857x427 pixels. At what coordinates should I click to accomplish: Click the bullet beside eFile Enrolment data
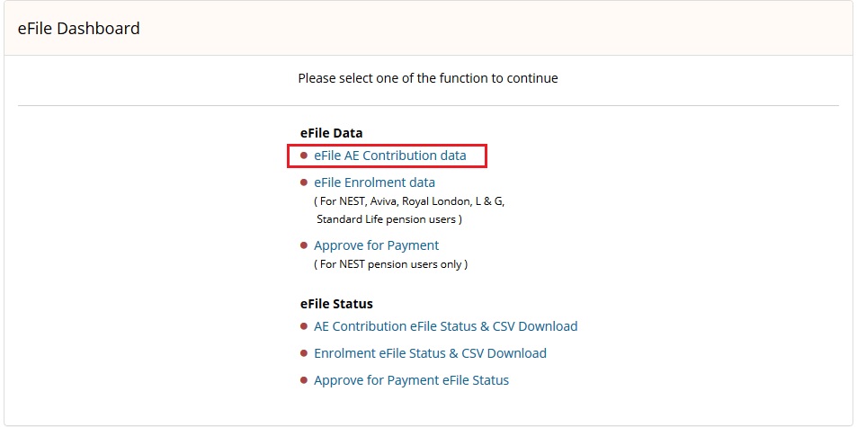304,182
